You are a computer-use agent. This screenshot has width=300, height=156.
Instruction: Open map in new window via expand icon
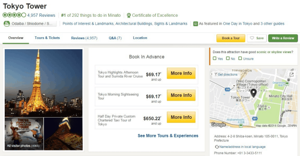coord(291,74)
